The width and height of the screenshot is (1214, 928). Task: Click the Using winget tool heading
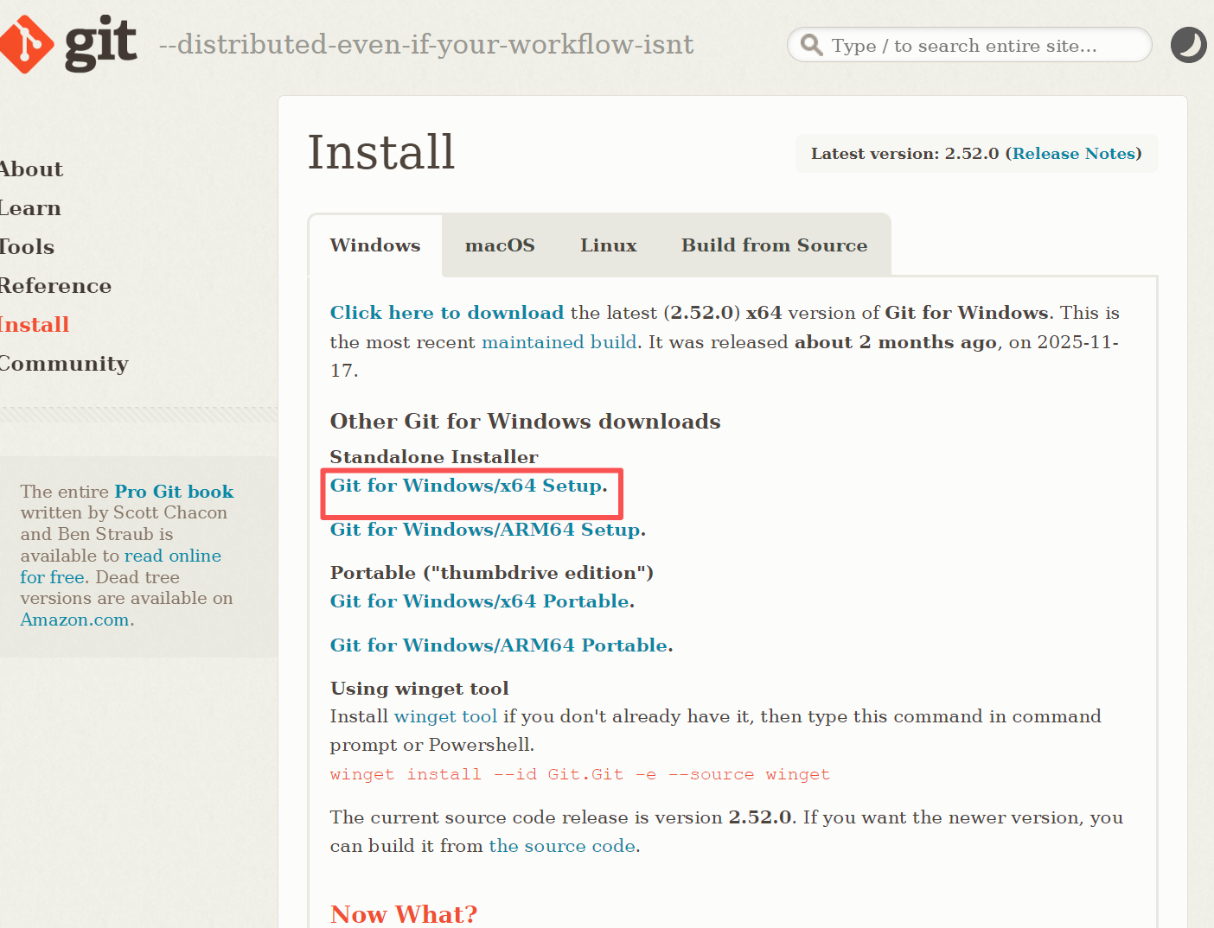pos(419,689)
